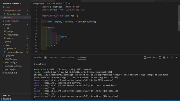Open .gitignore file
The image size is (180, 101).
10,56
